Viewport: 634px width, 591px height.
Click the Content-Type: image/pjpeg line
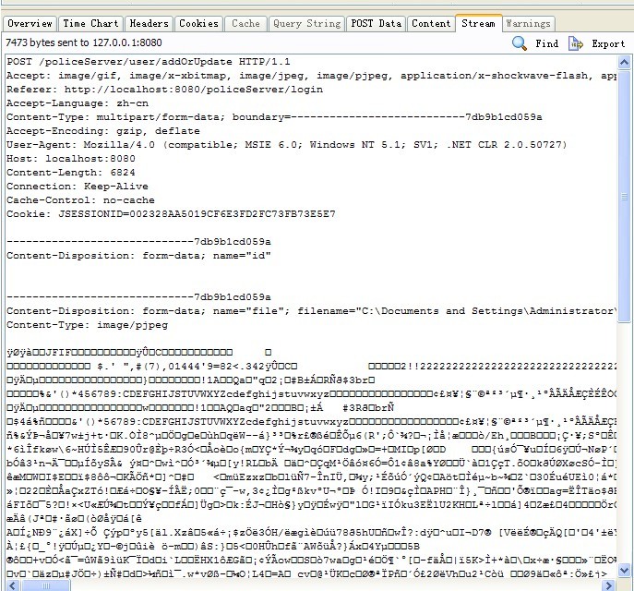click(x=87, y=325)
